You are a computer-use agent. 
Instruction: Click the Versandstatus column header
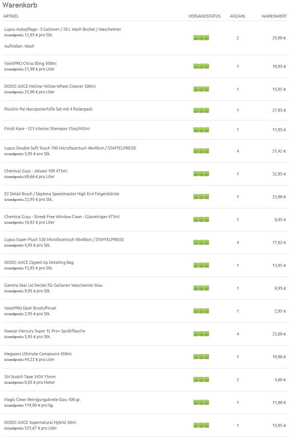click(x=204, y=16)
